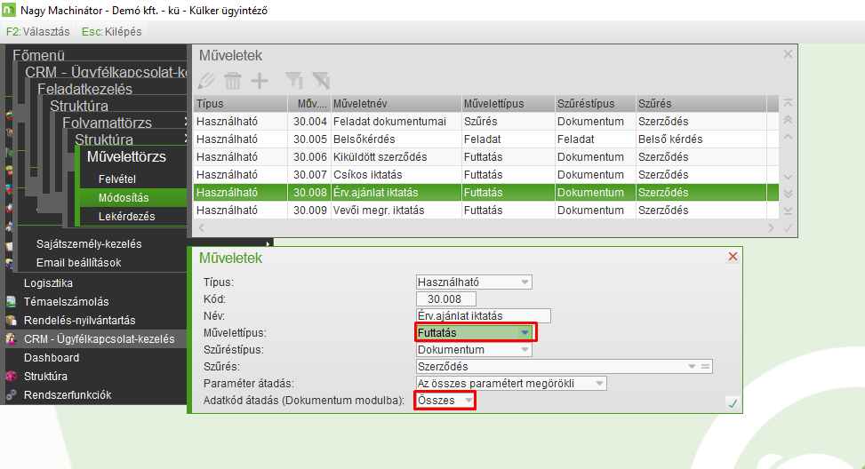Select Lekérdezés under Művelettörzs
Image resolution: width=865 pixels, height=469 pixels.
tap(127, 217)
